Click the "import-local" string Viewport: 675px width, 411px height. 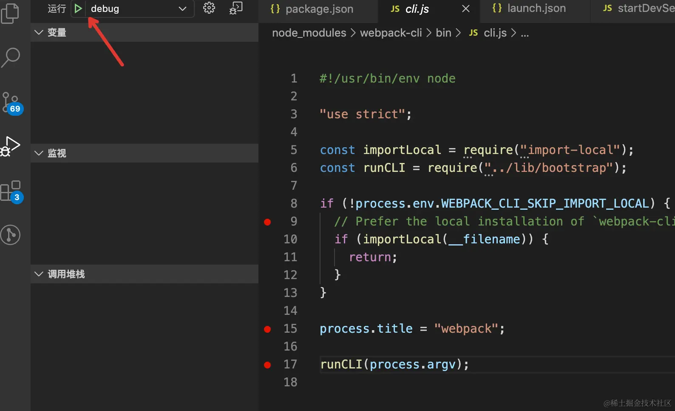[x=570, y=150]
